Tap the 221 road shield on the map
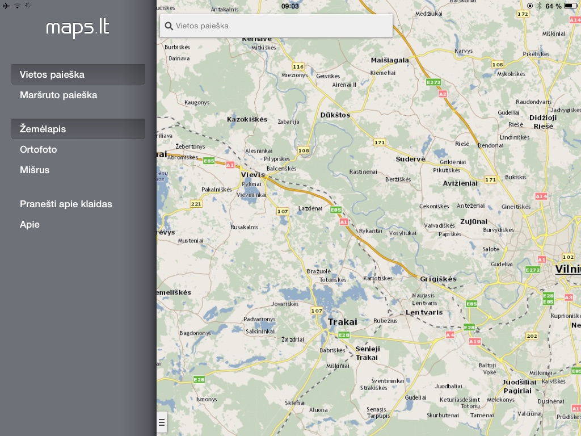Image resolution: width=581 pixels, height=436 pixels. pos(196,204)
